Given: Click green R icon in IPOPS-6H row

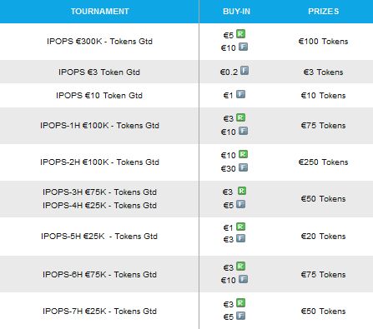Looking at the screenshot, I should coord(240,267).
